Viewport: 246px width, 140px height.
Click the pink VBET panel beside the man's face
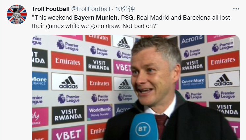point(123,67)
